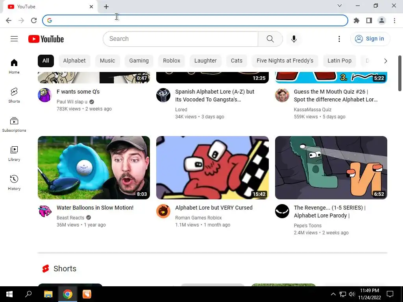Select the Latin Pop filter chip
Viewport: 403px width, 302px height.
coord(339,61)
